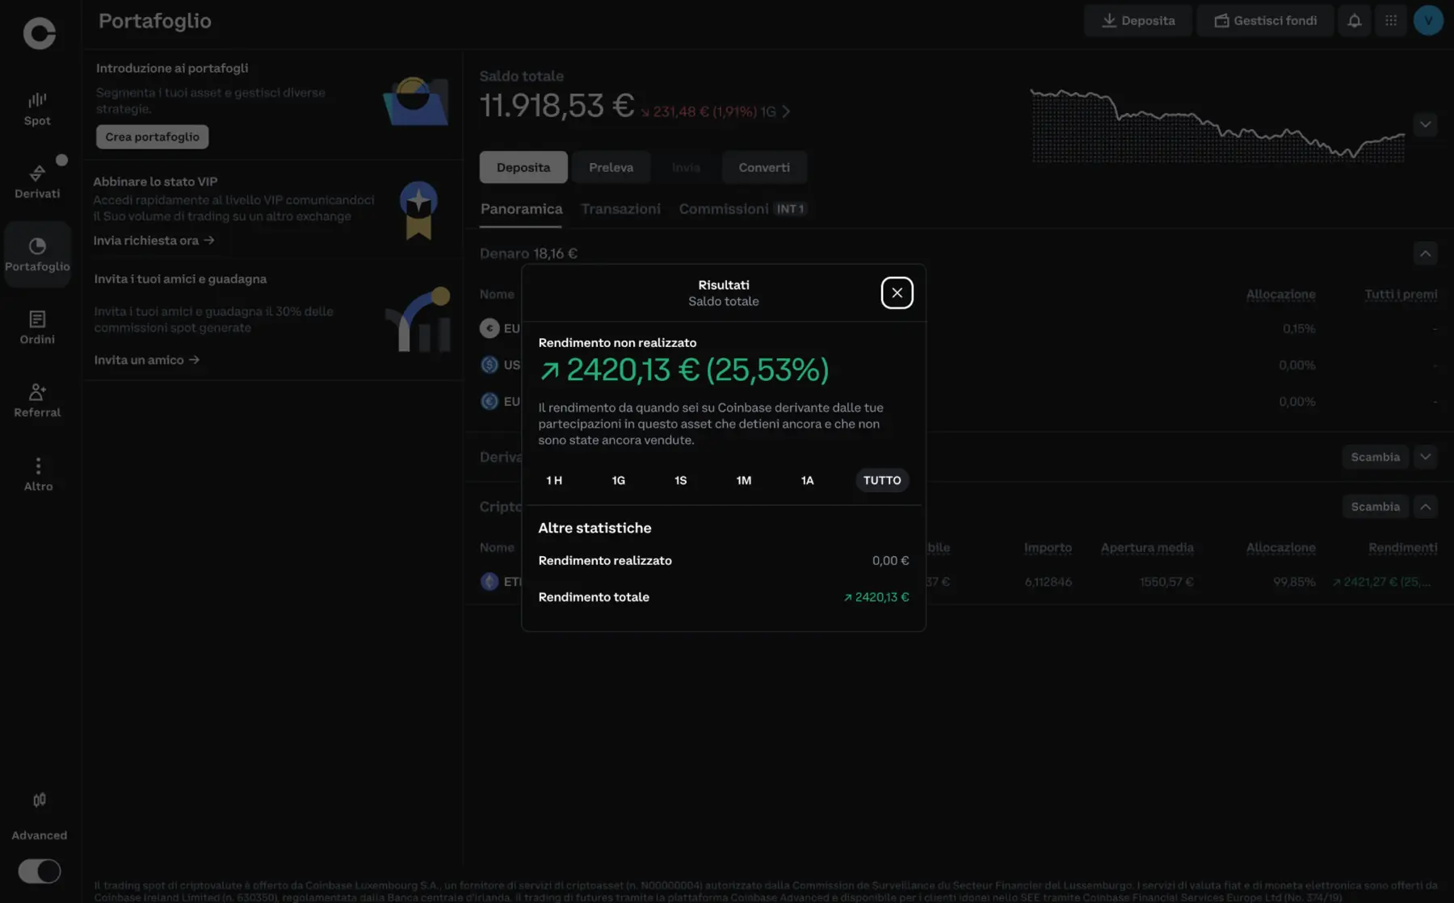Click the Denaro Allocazione column header
This screenshot has width=1454, height=903.
pyautogui.click(x=1280, y=295)
